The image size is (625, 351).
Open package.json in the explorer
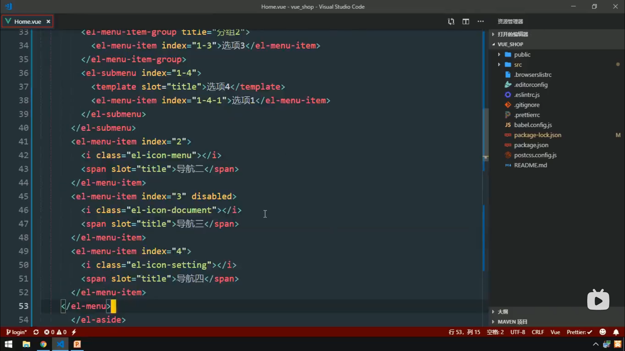531,145
